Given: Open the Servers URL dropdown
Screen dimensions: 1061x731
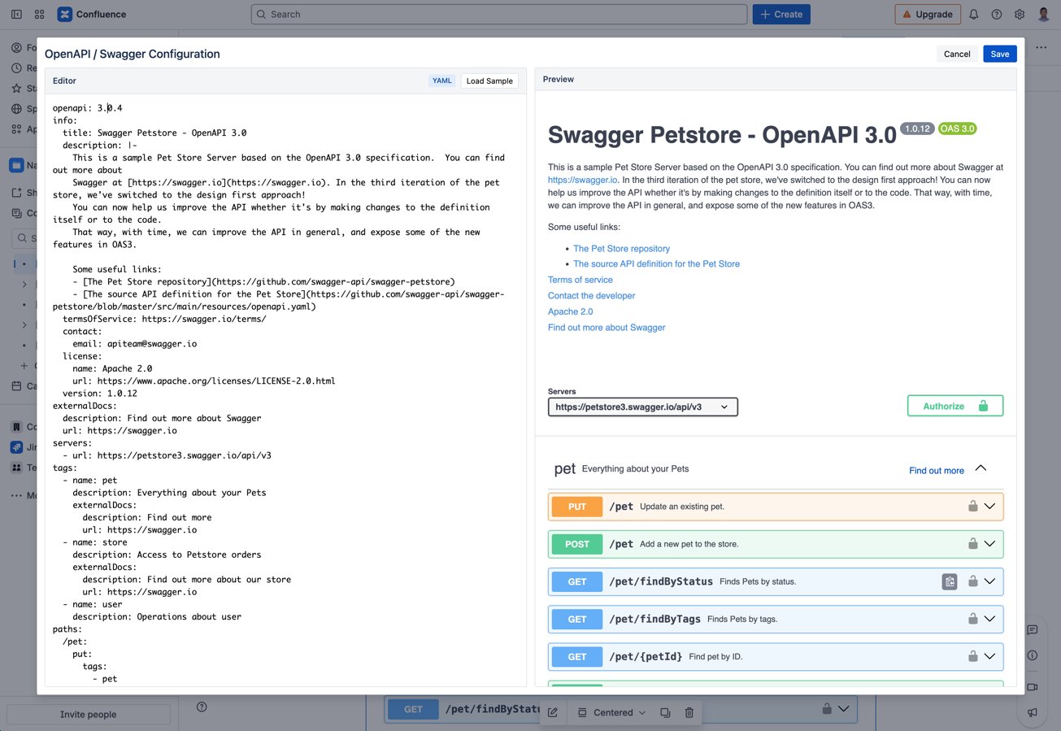Looking at the screenshot, I should point(642,407).
